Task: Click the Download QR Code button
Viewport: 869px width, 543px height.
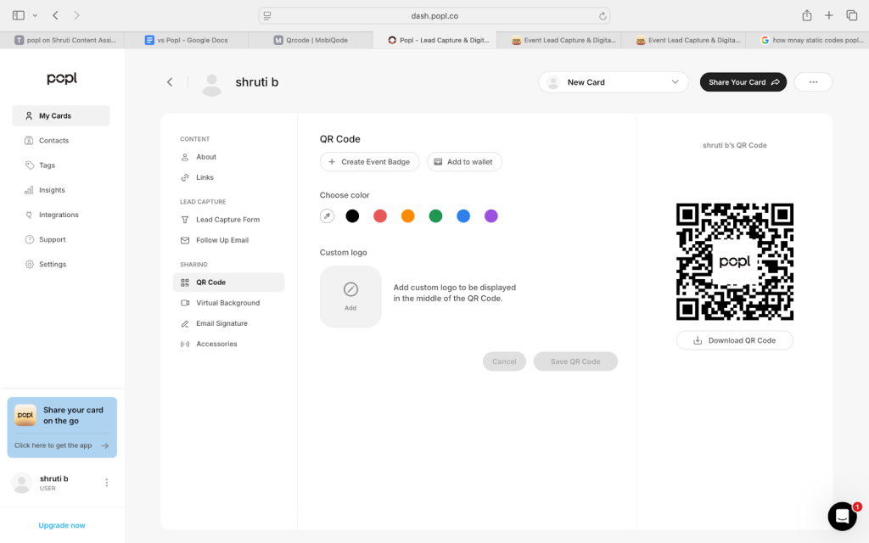Action: click(734, 340)
